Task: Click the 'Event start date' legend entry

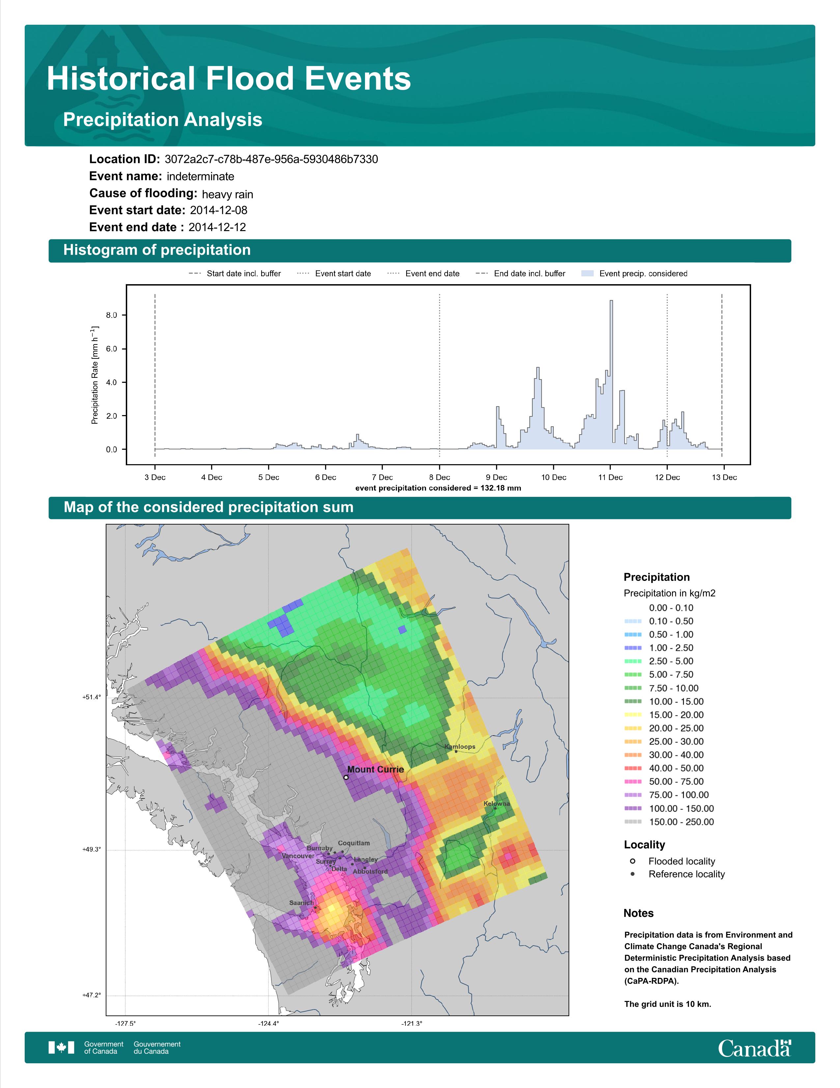Action: 334,274
